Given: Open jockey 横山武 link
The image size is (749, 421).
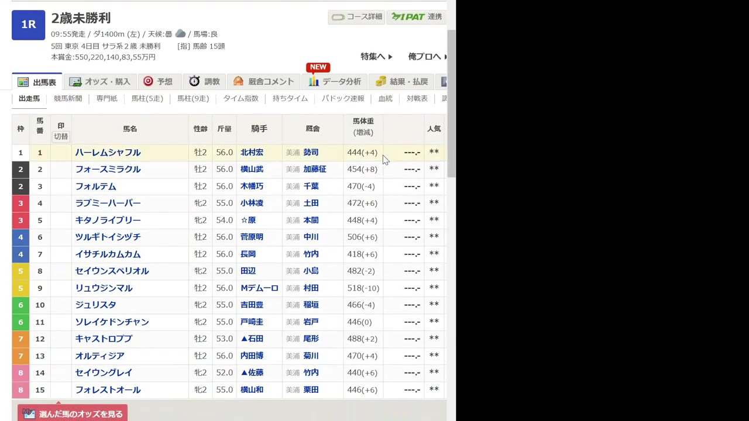Looking at the screenshot, I should pyautogui.click(x=252, y=169).
